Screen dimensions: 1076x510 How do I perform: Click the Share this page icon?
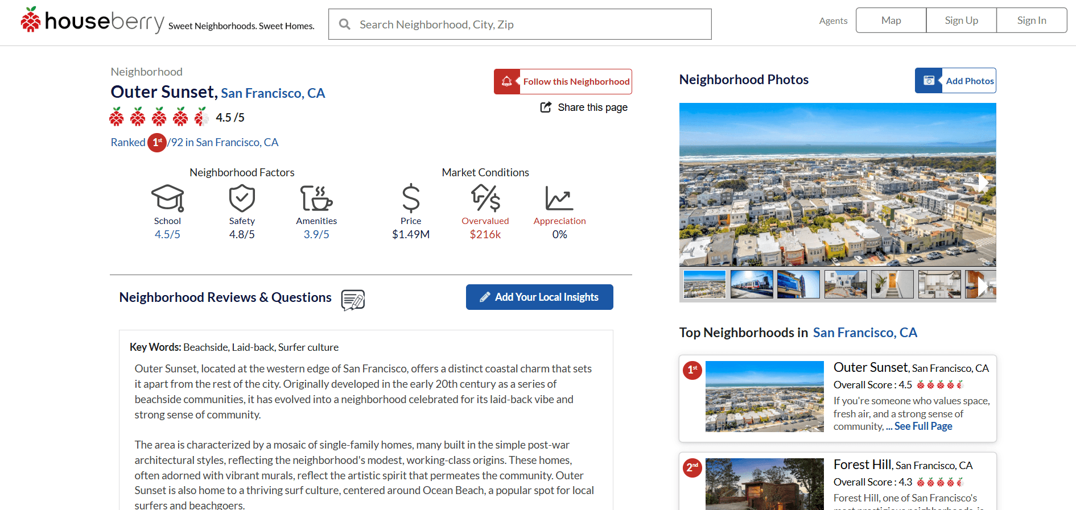point(546,107)
